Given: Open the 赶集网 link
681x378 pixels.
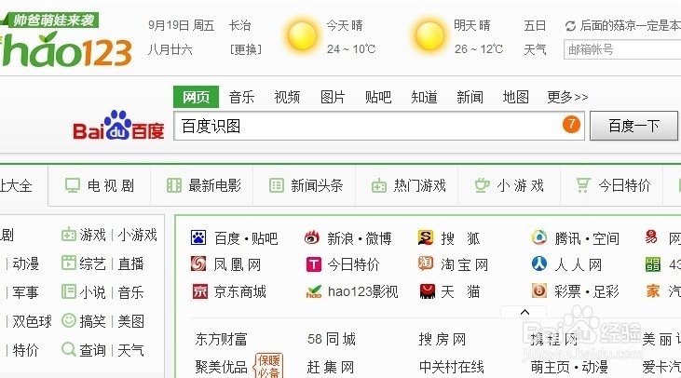Looking at the screenshot, I should (331, 367).
